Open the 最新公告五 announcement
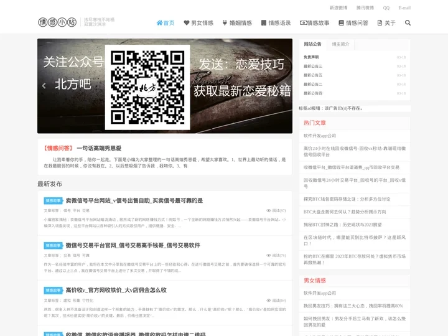Viewport: 448px width, 336px height. (312, 75)
